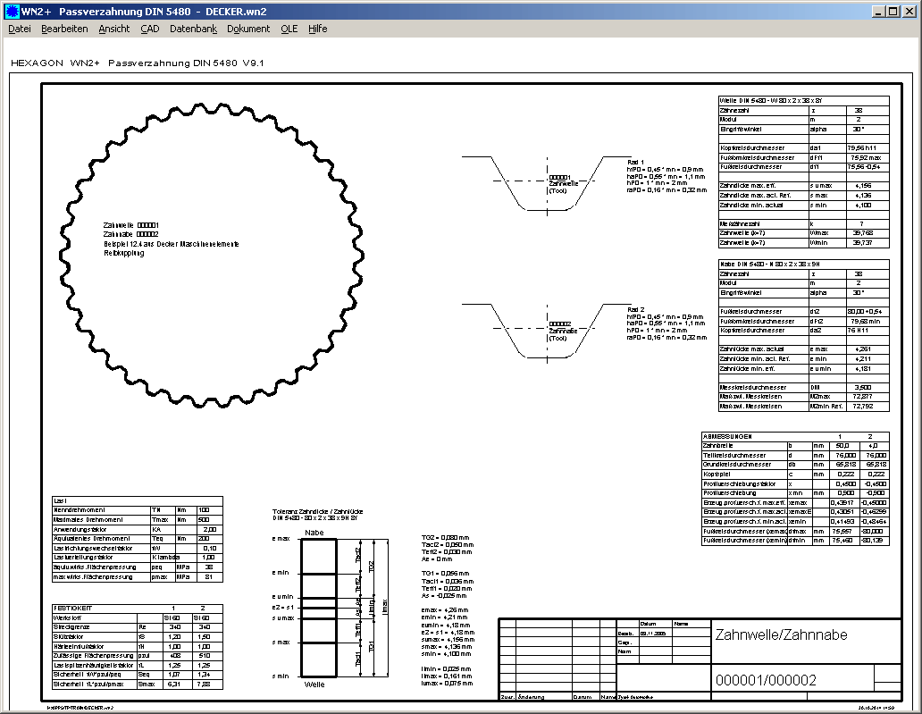Open the CAD menu
Screen dimensions: 922x714
(x=150, y=29)
